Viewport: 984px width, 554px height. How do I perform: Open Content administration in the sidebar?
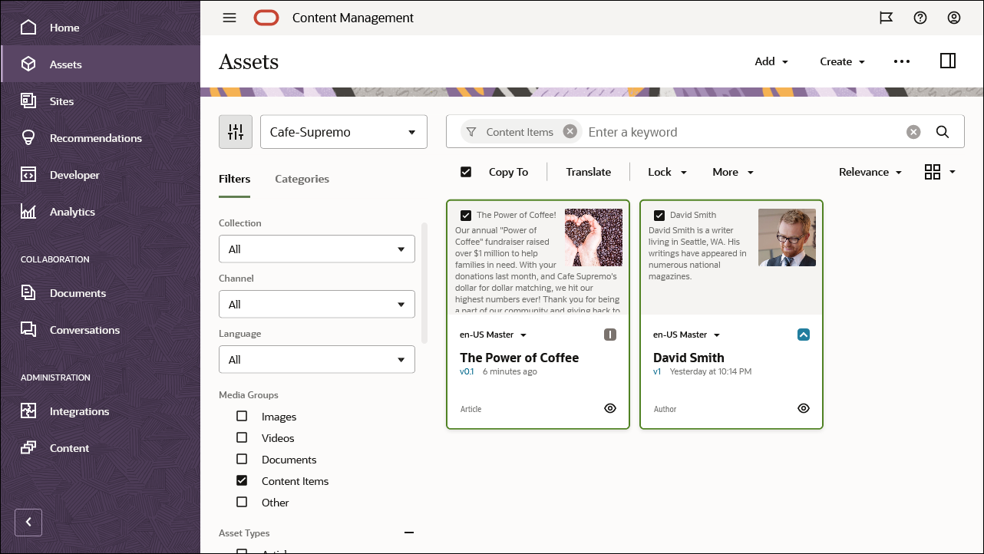pos(101,448)
